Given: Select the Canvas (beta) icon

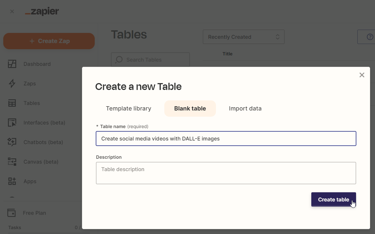Looking at the screenshot, I should click(x=12, y=162).
